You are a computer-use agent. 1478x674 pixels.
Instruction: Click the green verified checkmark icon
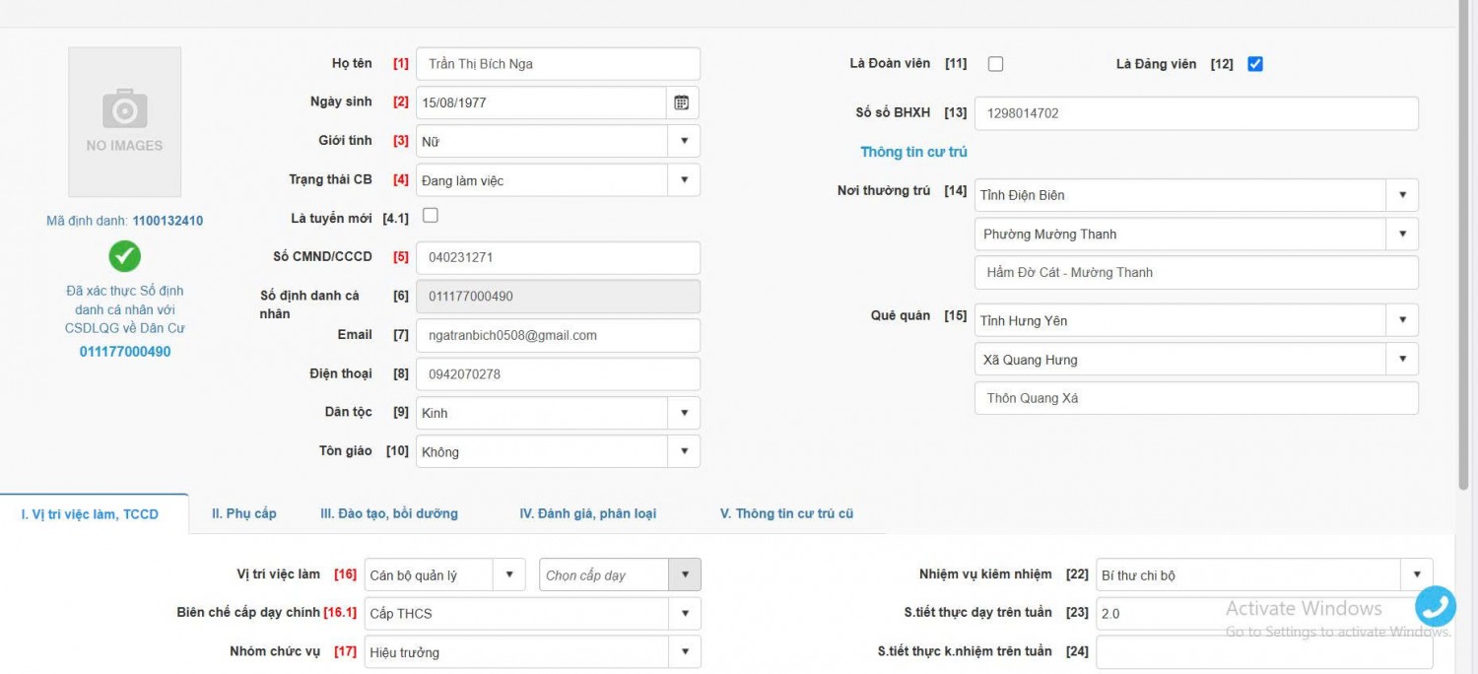[124, 256]
